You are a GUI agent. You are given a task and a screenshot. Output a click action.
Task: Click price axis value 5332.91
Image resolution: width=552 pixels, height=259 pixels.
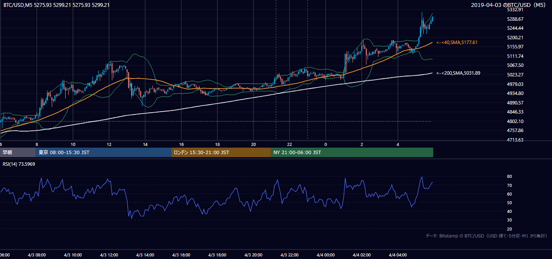[515, 9]
